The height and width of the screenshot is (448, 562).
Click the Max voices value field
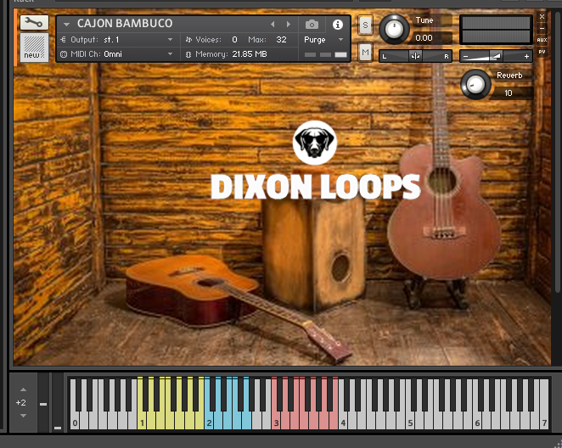281,40
